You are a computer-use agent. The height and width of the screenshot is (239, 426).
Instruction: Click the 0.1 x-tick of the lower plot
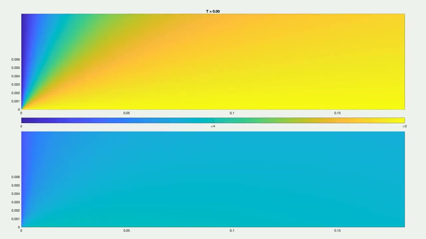[232, 231]
